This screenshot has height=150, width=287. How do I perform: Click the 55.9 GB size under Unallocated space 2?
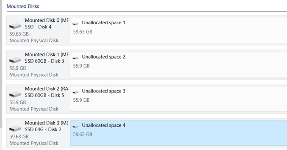tap(81, 66)
